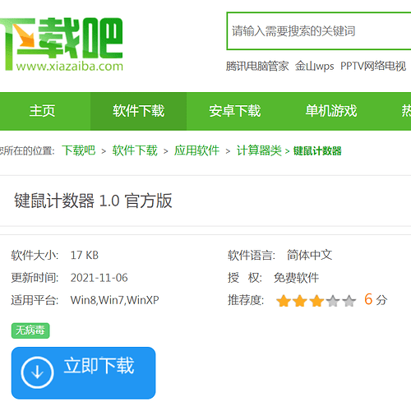Focus the keyword search input field
Image resolution: width=411 pixels, height=411 pixels.
319,31
